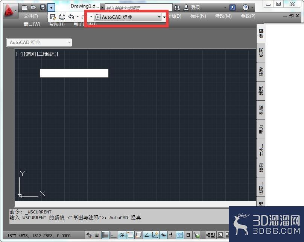
Task: Toggle Object Snap Tracking in status bar
Action: 147,235
